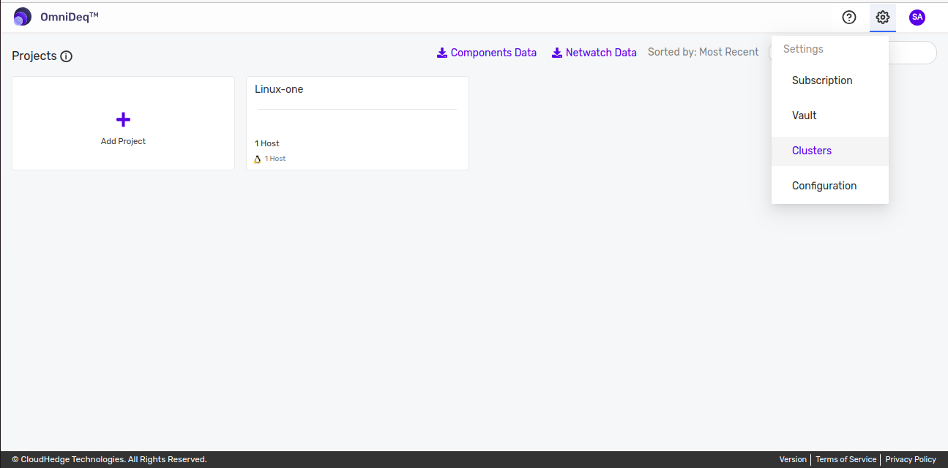Click the Projects heading text
Image resolution: width=948 pixels, height=468 pixels.
pyautogui.click(x=34, y=56)
